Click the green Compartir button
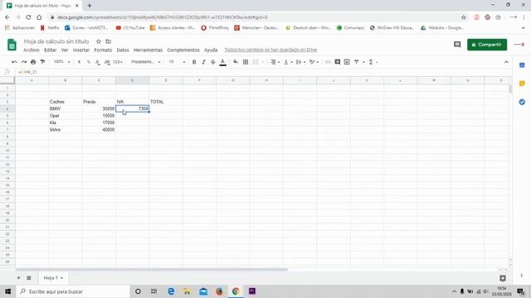 487,45
